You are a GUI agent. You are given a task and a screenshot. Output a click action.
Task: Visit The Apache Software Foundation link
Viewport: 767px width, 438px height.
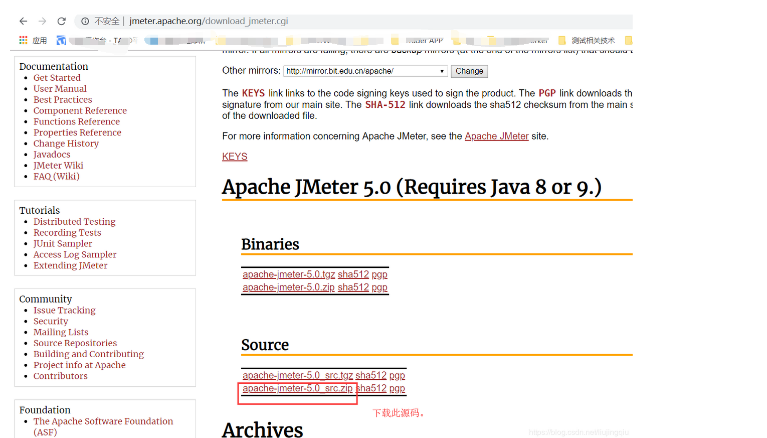click(103, 427)
